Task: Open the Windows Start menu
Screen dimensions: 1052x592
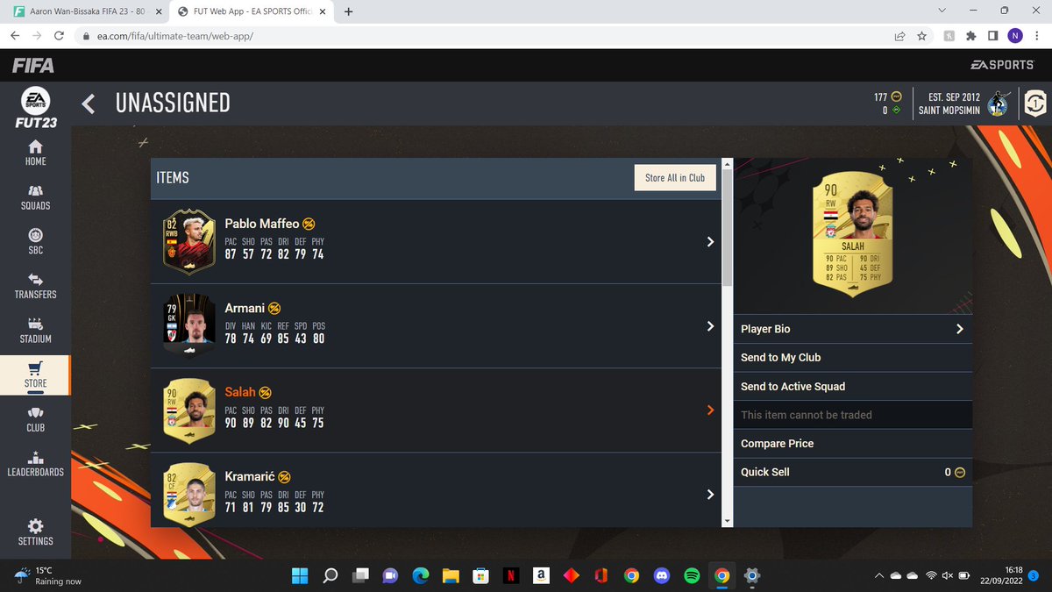Action: point(300,576)
